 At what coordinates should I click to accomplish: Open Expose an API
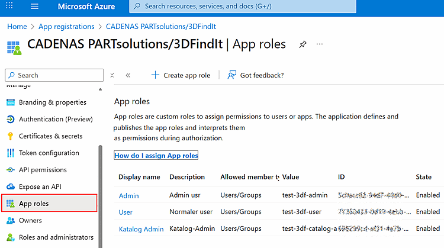click(40, 186)
